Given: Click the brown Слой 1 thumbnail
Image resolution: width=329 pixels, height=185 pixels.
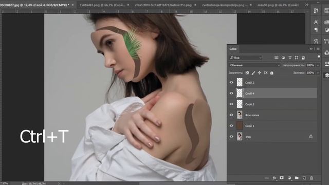Looking at the screenshot, I should coord(240,125).
